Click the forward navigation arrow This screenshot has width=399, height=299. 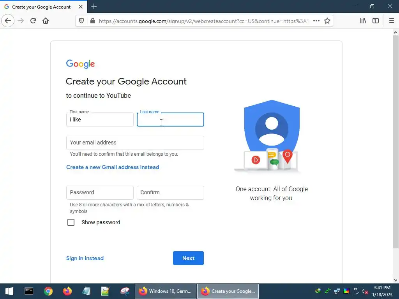[21, 21]
